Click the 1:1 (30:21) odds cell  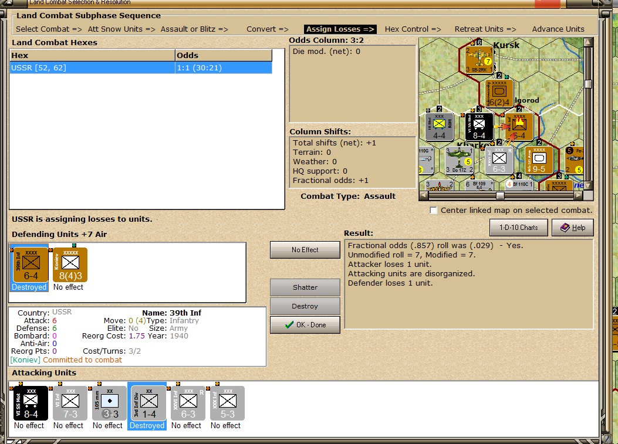pos(224,68)
